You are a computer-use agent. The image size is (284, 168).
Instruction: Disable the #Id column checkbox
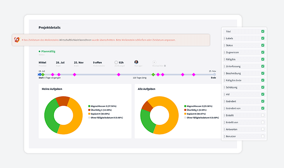tap(263, 94)
